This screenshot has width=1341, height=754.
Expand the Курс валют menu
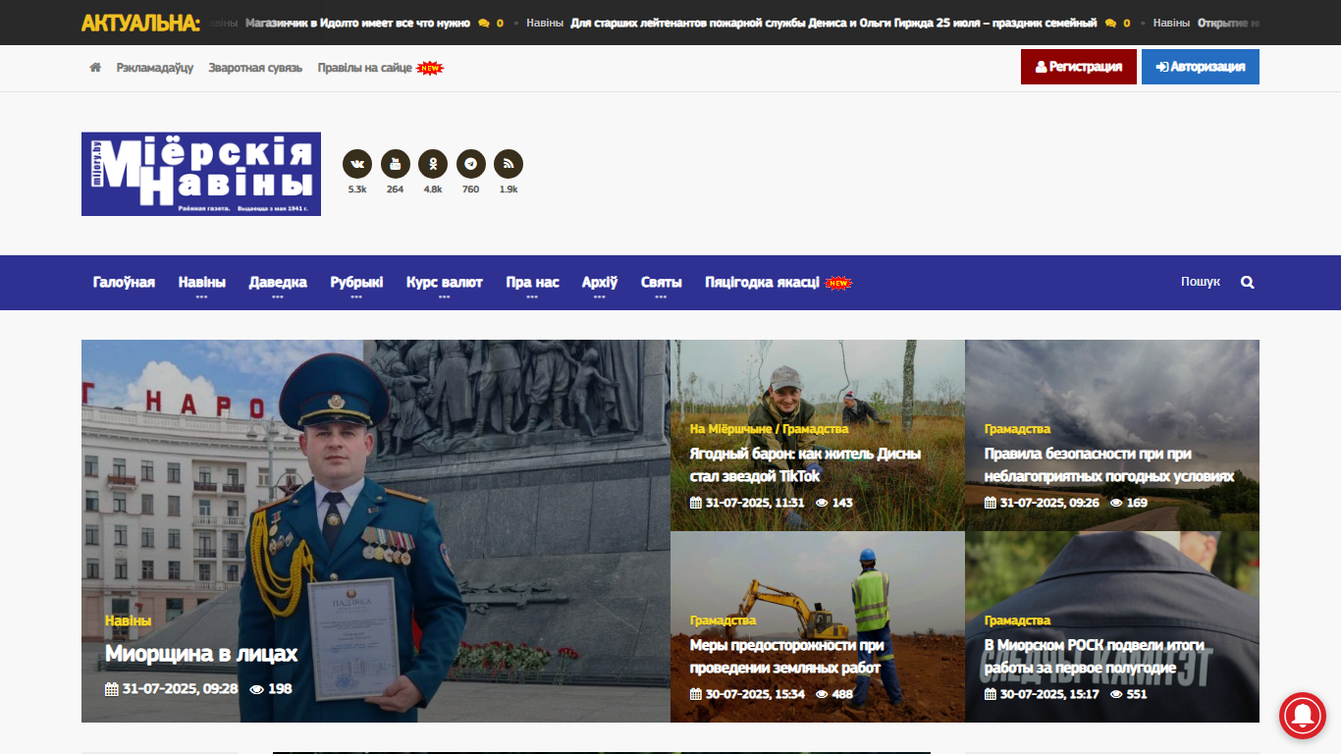click(x=445, y=282)
